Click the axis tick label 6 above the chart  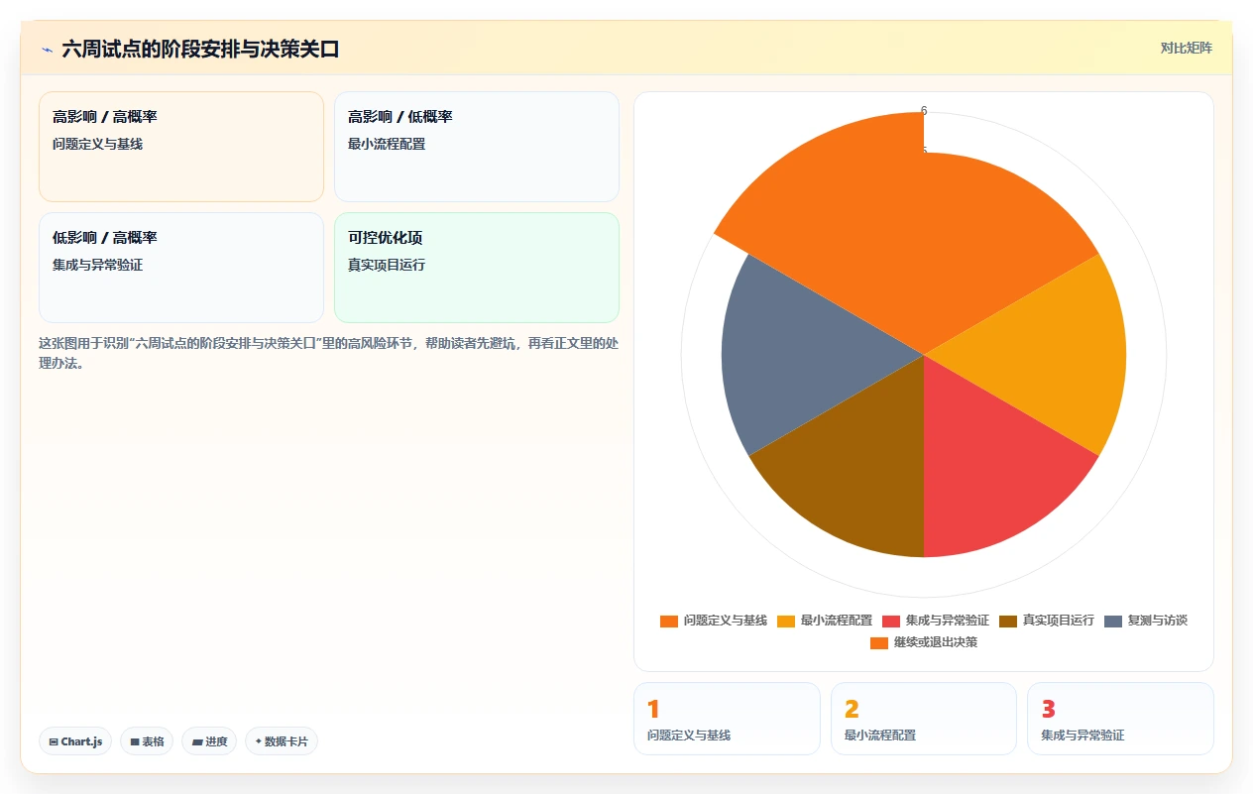tap(924, 111)
